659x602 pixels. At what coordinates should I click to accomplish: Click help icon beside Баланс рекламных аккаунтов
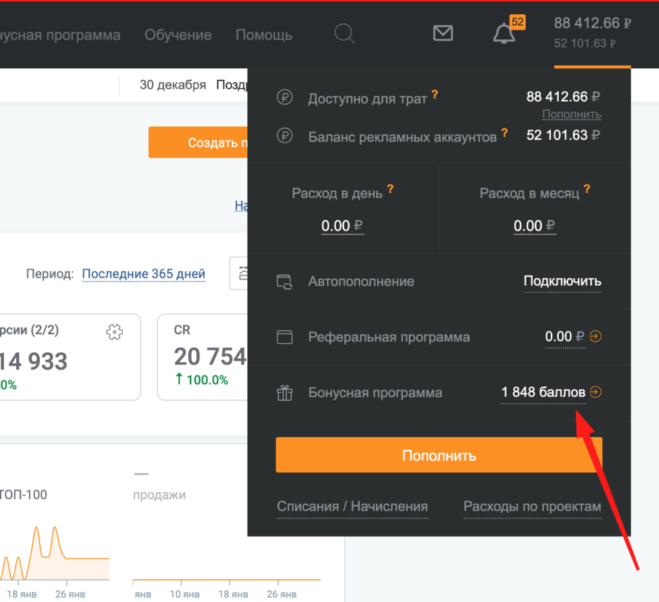(x=505, y=133)
